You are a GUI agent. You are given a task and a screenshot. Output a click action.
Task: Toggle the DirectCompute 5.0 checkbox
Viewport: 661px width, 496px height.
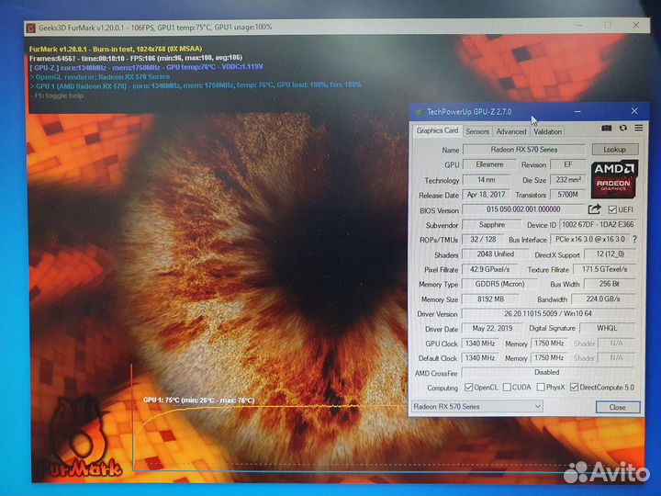[574, 388]
